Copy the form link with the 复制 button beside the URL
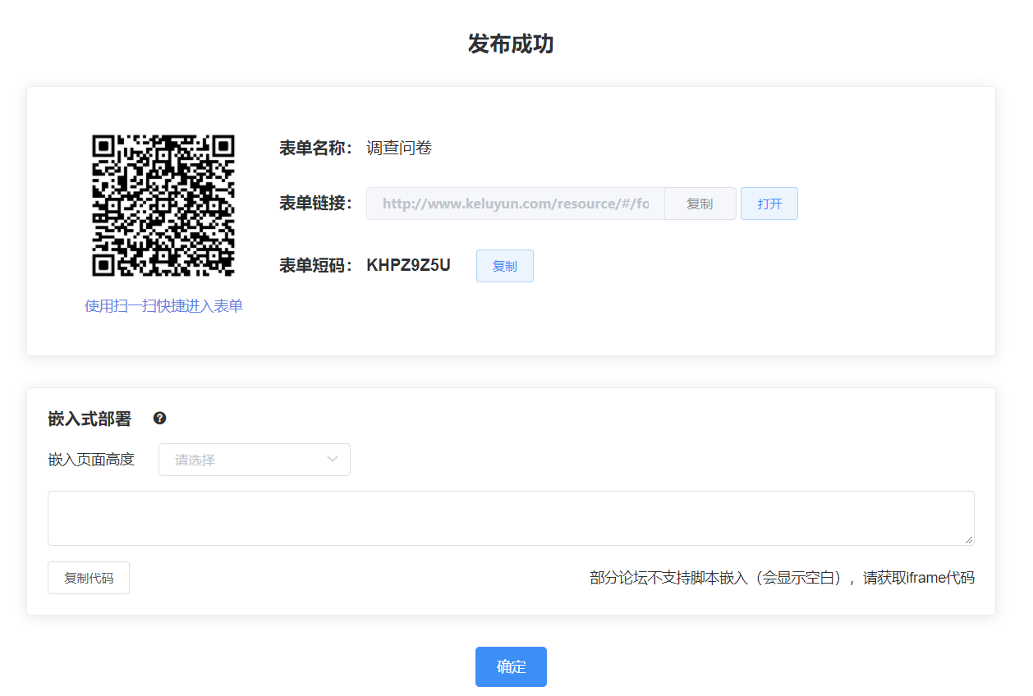 (700, 204)
